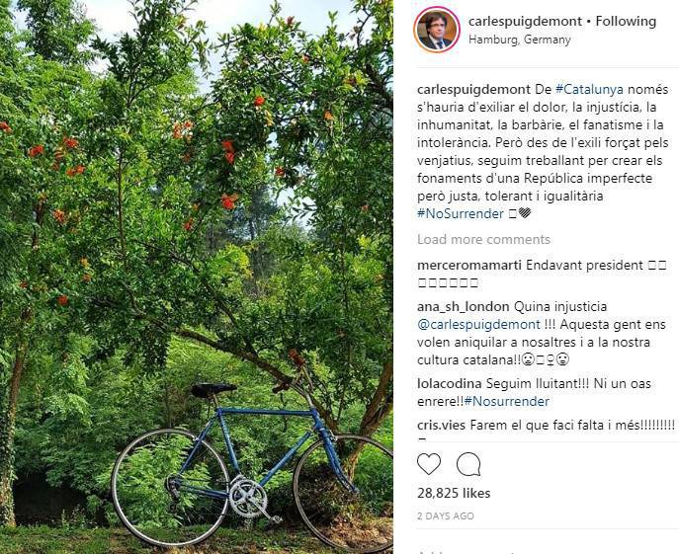Open the comment speech bubble icon
The height and width of the screenshot is (554, 679).
(x=468, y=464)
